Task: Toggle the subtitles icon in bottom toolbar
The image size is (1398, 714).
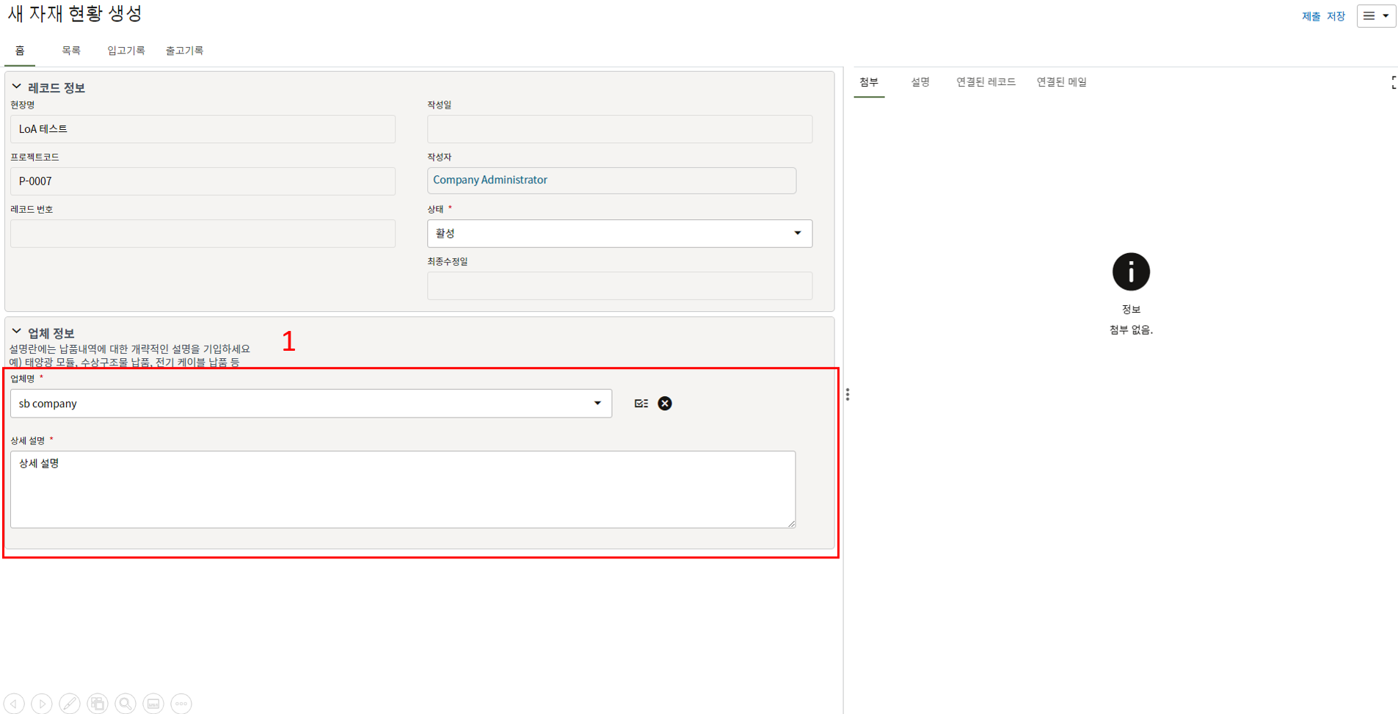Action: point(153,704)
